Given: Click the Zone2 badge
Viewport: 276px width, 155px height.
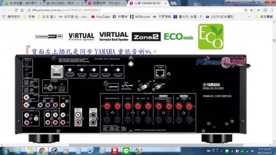Looking at the screenshot, I should (x=146, y=37).
